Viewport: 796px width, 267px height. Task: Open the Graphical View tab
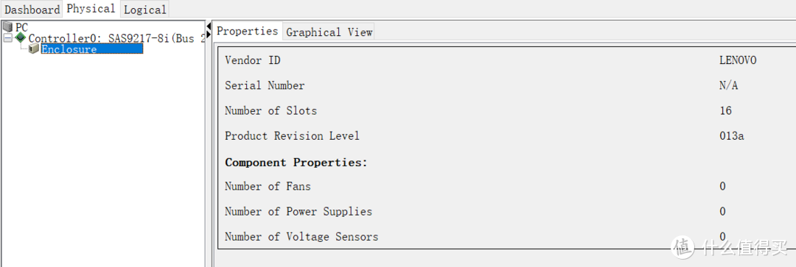pos(329,32)
